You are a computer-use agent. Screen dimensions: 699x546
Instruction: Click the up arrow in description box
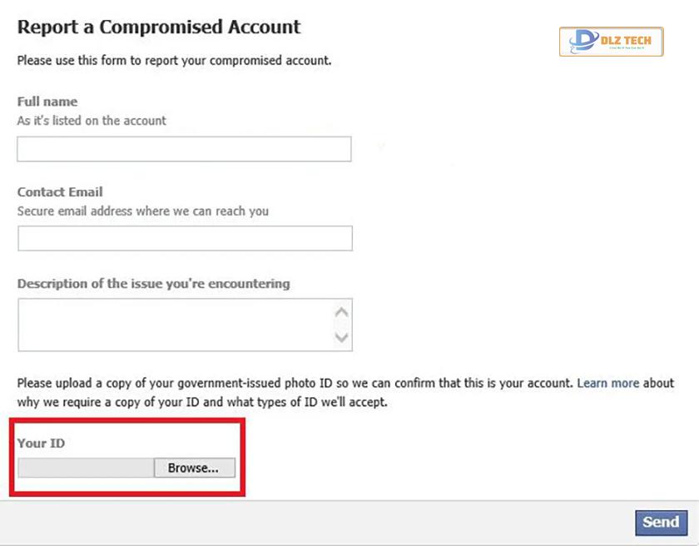pos(341,312)
